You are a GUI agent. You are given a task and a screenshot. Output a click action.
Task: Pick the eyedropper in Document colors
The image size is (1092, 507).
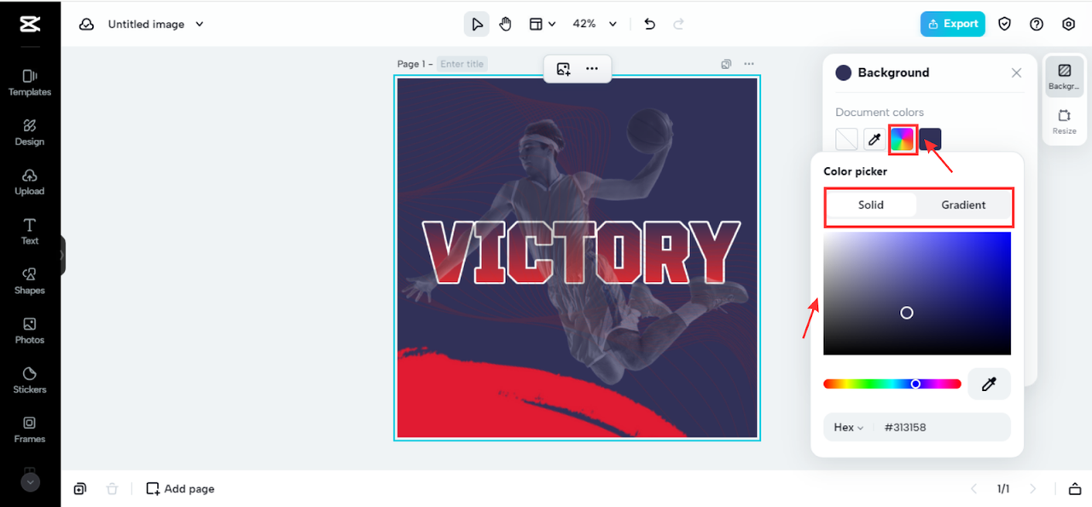[874, 139]
